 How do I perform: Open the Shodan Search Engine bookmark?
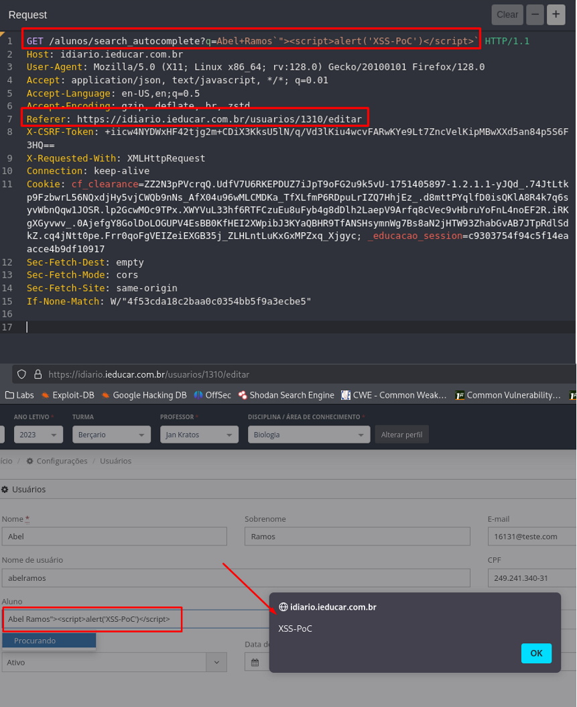point(286,395)
